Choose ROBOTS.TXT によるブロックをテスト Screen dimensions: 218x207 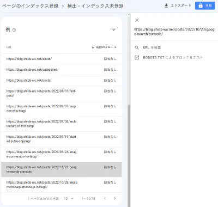[173, 58]
